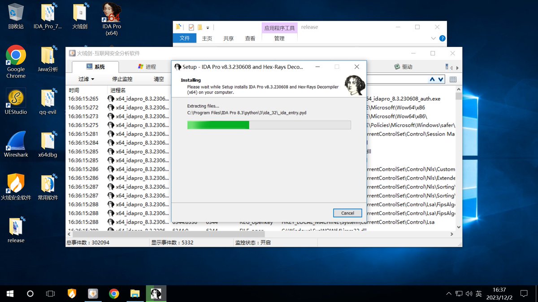Open the 火绒剑 desktop folder
This screenshot has height=302, width=538.
pyautogui.click(x=80, y=17)
